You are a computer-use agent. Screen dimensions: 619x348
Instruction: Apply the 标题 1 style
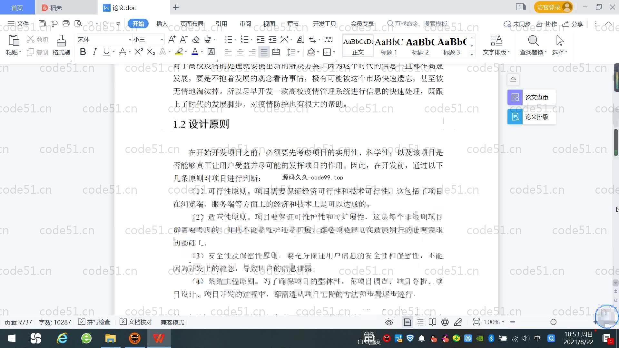click(x=389, y=46)
